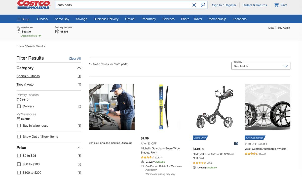
Task: Open Caddytek Lite Auto golf cart title
Action: click(x=213, y=156)
